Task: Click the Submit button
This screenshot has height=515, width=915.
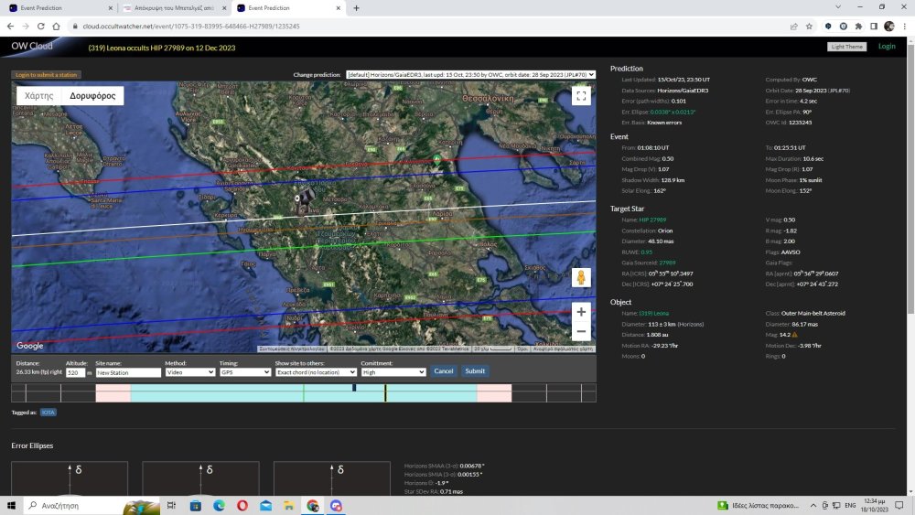Action: [475, 371]
